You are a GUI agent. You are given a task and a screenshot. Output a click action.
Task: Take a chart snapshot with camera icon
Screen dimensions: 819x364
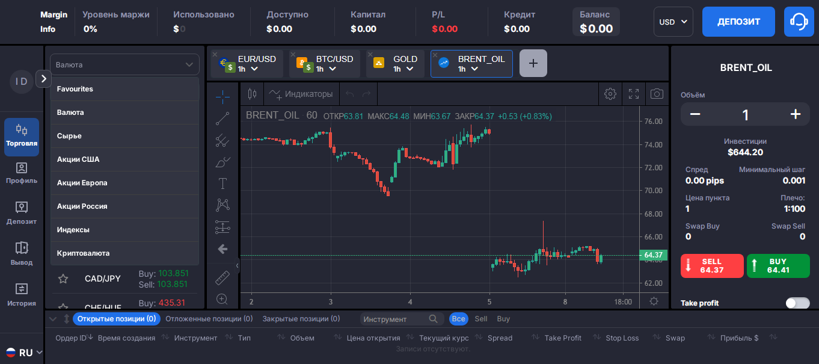coord(657,94)
